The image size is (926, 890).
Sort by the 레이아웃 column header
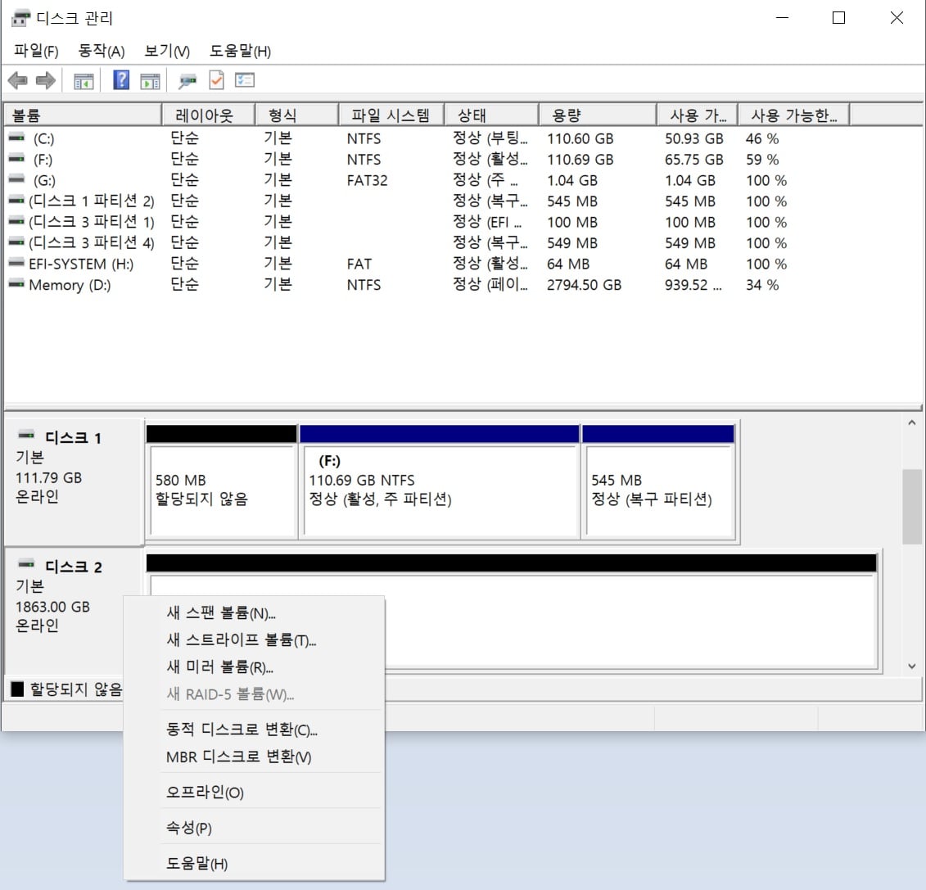(209, 115)
